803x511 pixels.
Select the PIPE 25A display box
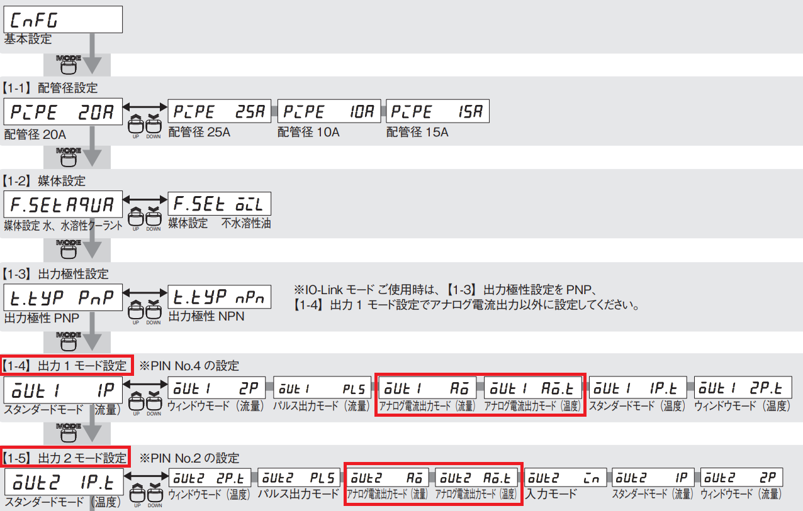tap(220, 112)
